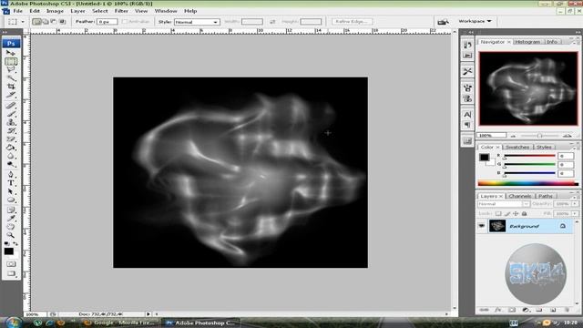583x328 pixels.
Task: Switch to the Channels tab
Action: tap(519, 196)
